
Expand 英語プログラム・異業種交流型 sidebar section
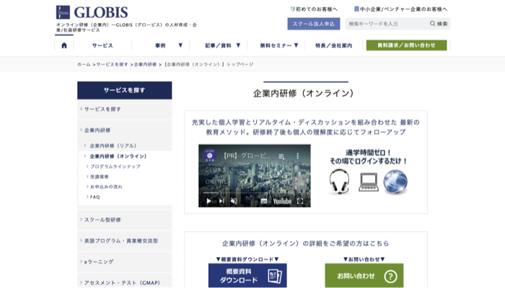124,240
